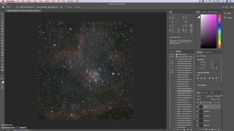Collapse Quick Actions section
Viewport: 234px width, 131px height.
[197, 85]
